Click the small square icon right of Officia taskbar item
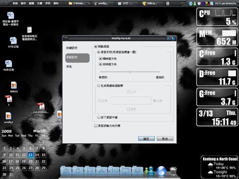This screenshot has width=239, height=179. tap(168, 3)
